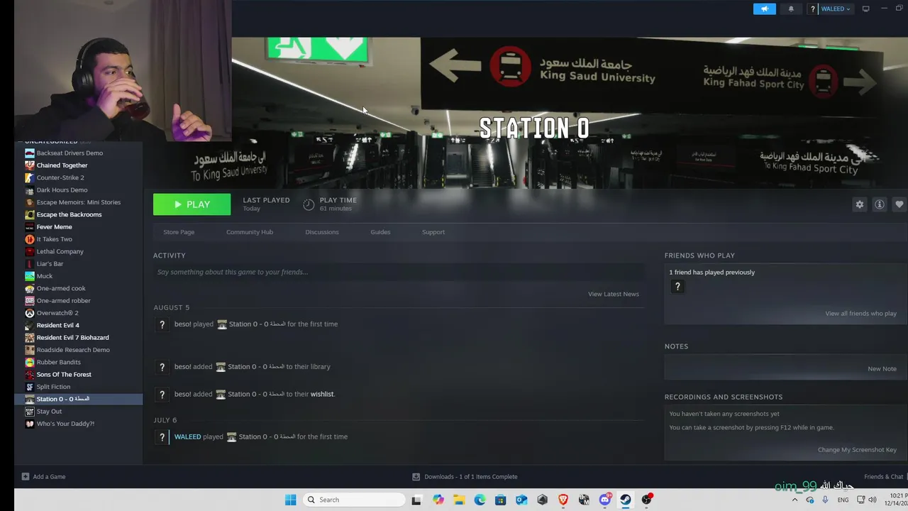Open Brave browser from taskbar
Viewport: 908px width, 511px height.
pos(563,500)
